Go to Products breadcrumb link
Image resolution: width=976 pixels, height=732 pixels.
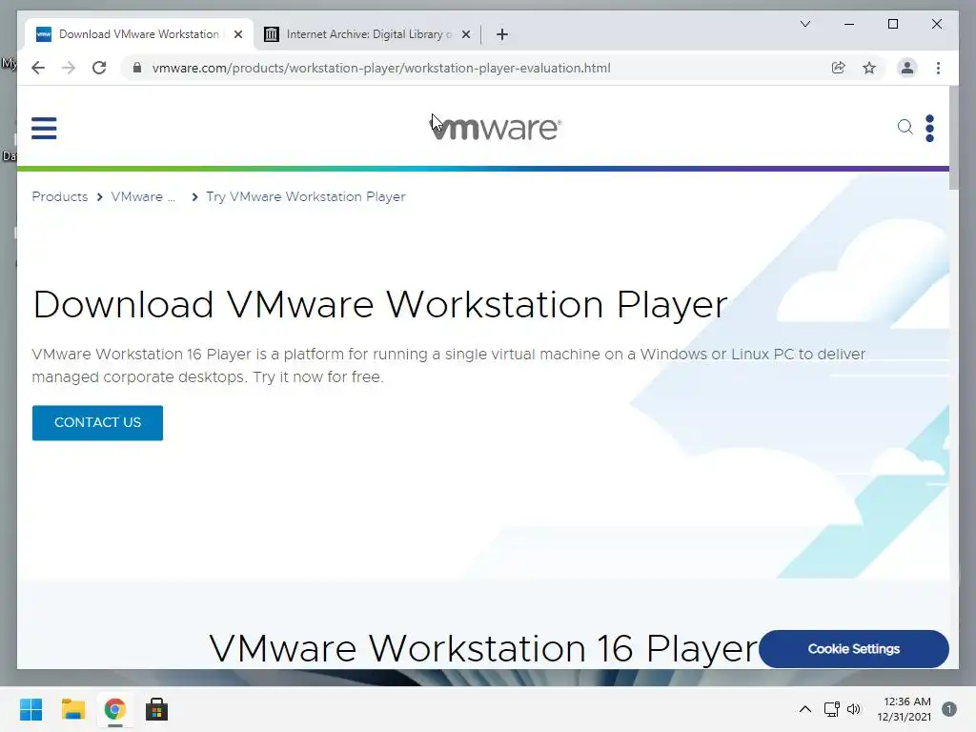(60, 196)
